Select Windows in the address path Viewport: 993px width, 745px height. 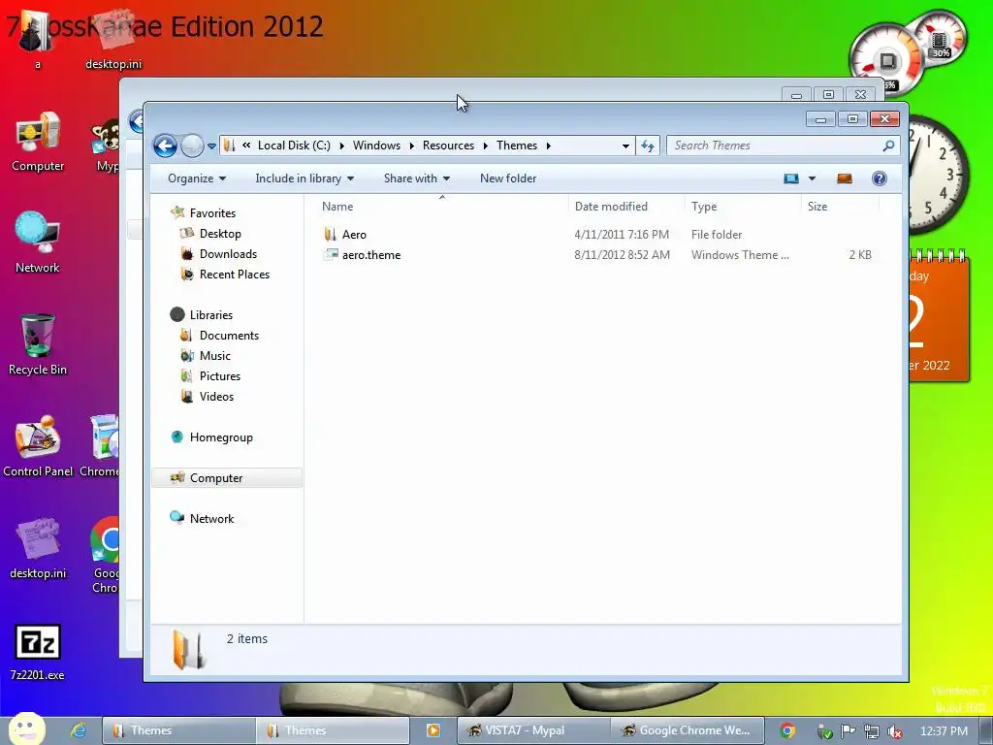pyautogui.click(x=377, y=146)
